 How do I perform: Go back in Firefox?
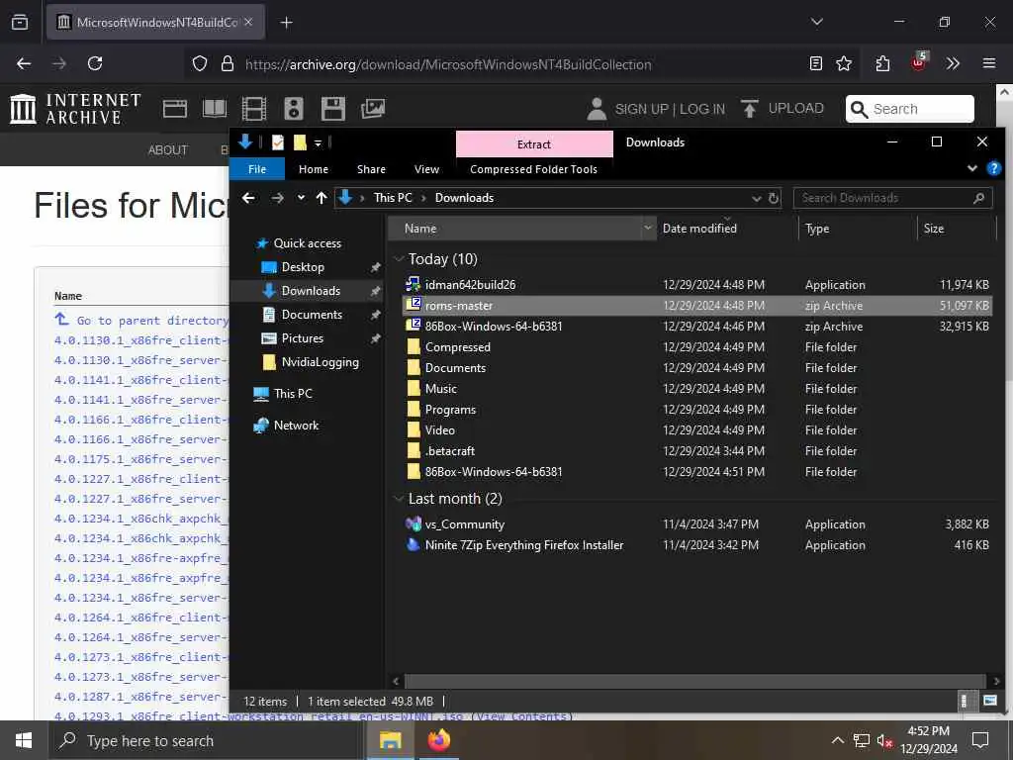(24, 63)
